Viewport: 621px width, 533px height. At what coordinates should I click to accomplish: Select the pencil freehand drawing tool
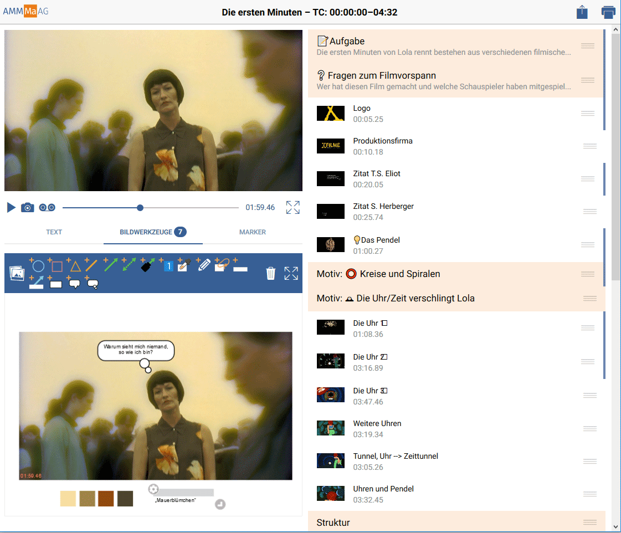203,265
